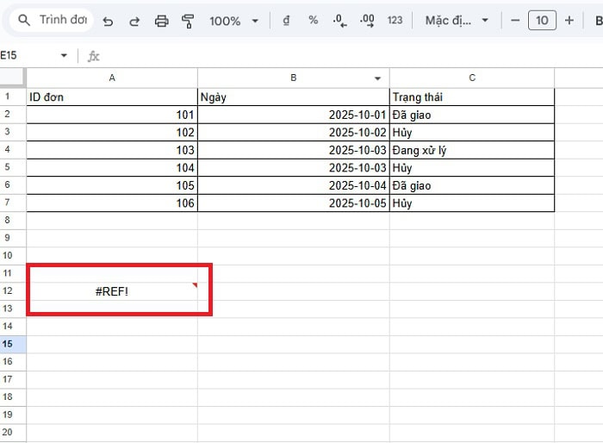
Task: Select row 1 header
Action: 13,97
